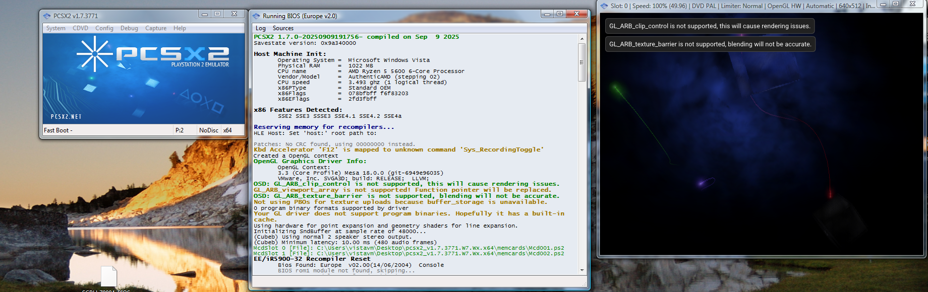Click the 'McdSlot 0' memory card log line
This screenshot has height=292, width=928.
point(409,248)
